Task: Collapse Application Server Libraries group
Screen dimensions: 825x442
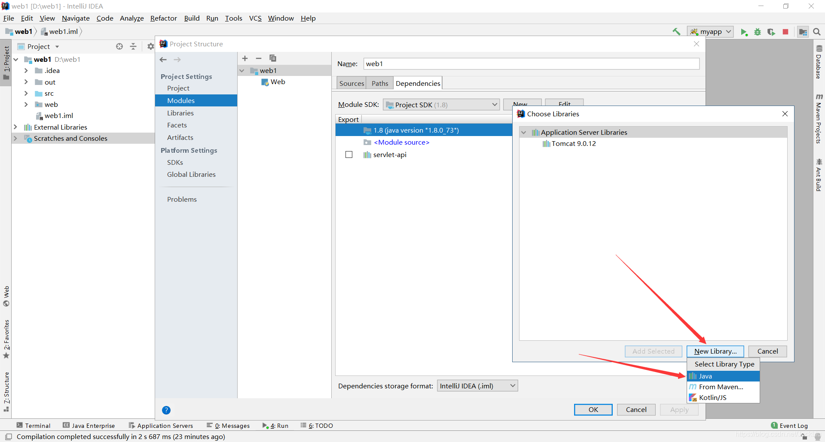Action: point(524,132)
